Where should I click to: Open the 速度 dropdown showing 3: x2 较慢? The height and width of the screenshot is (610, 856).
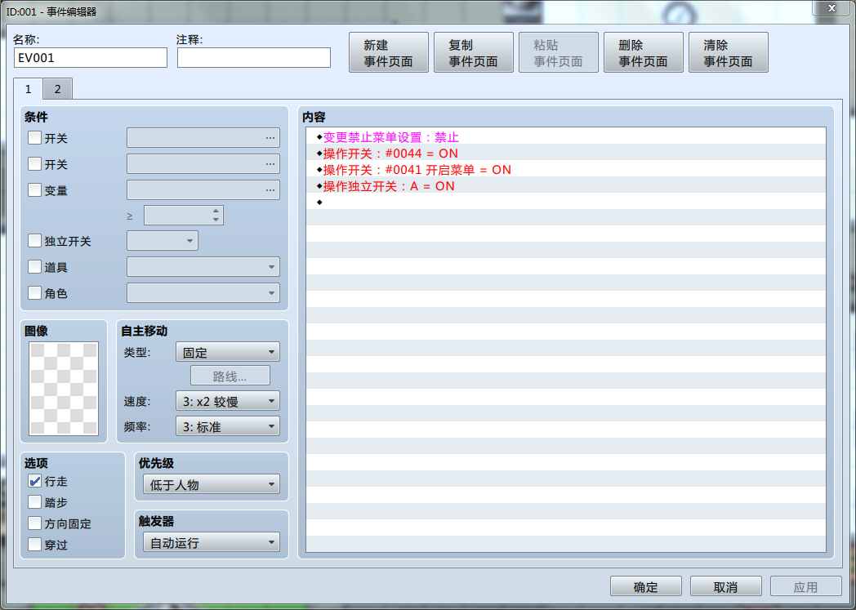click(x=228, y=401)
